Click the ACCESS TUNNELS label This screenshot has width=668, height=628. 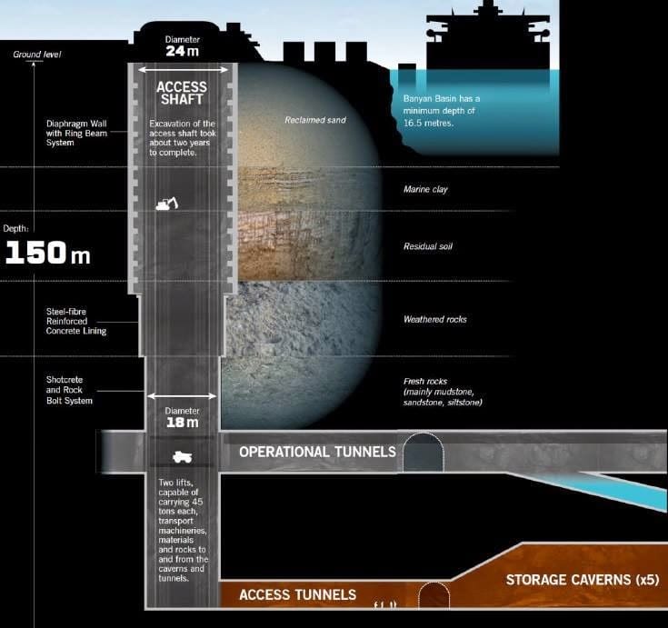tap(297, 595)
